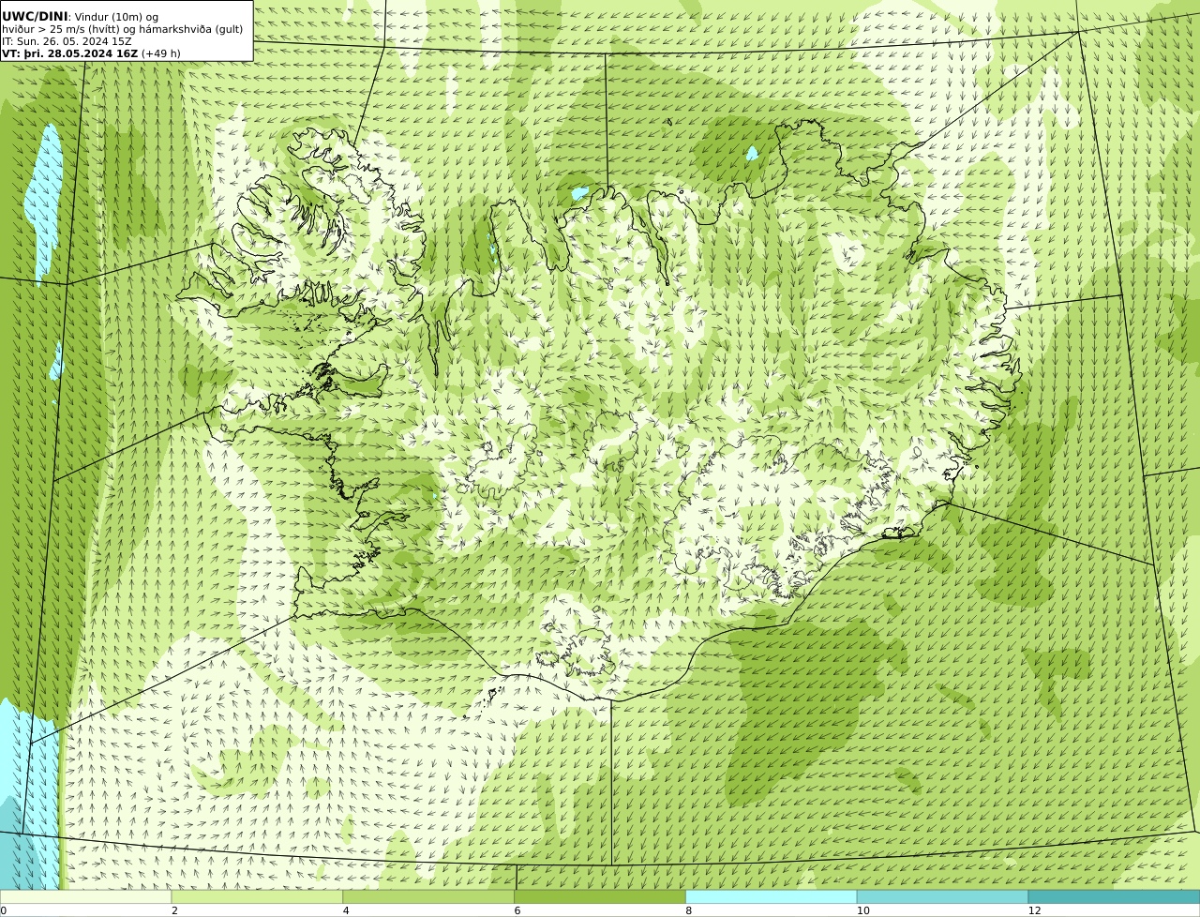Click the colorbar tick label "4"
The height and width of the screenshot is (917, 1200).
point(346,910)
